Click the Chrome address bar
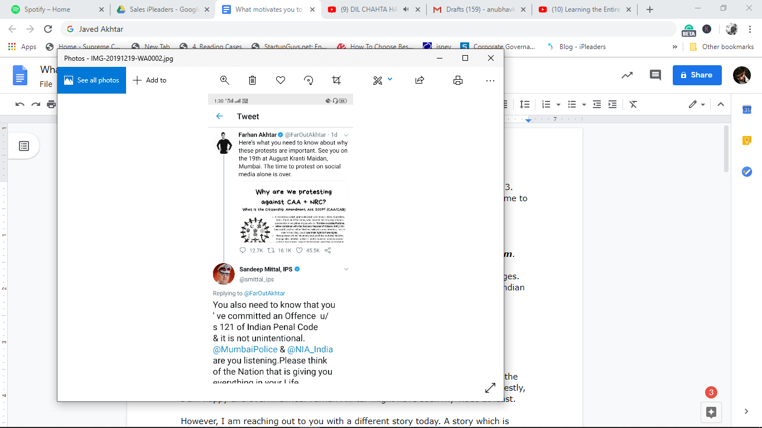The width and height of the screenshot is (762, 428). click(368, 29)
